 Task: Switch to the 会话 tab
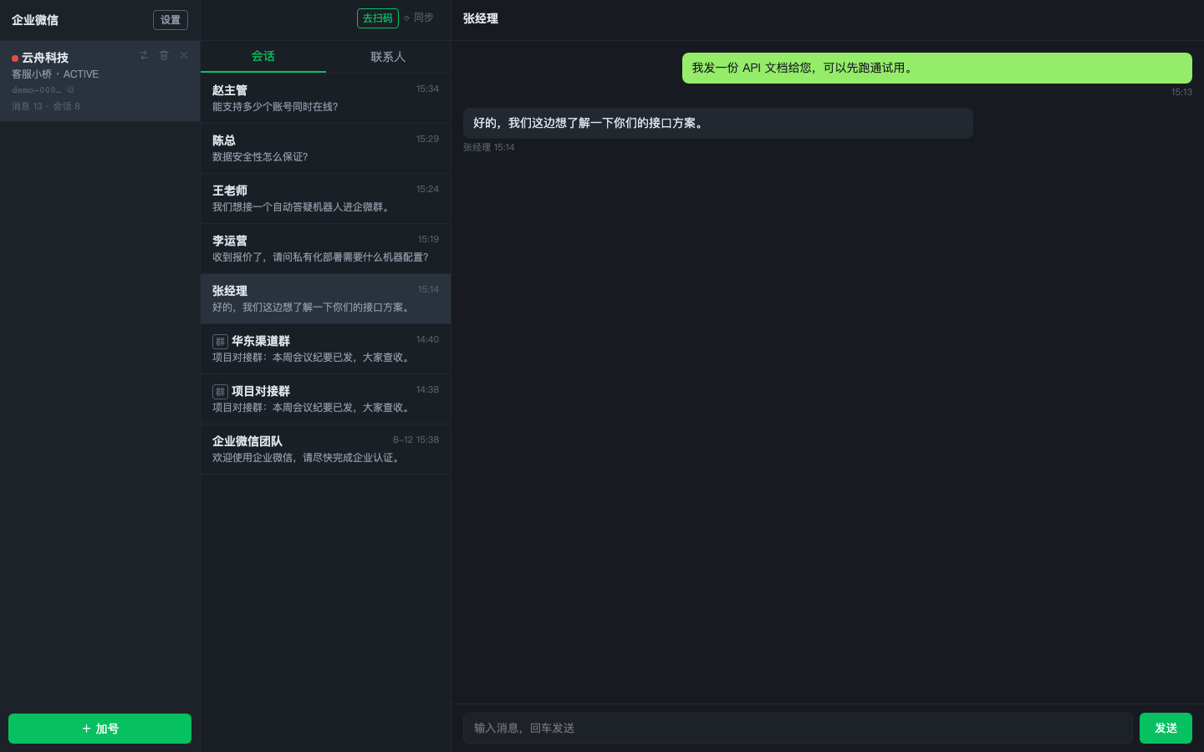(263, 56)
